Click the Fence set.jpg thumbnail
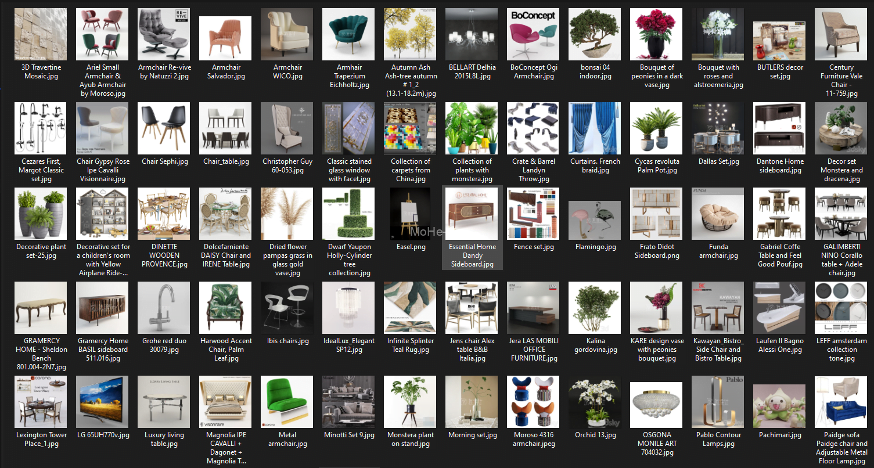The image size is (874, 468). point(533,214)
